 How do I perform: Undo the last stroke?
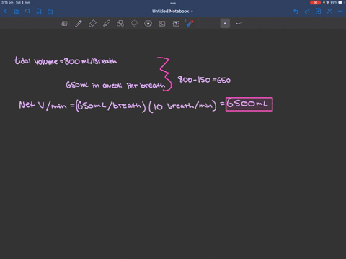point(296,12)
